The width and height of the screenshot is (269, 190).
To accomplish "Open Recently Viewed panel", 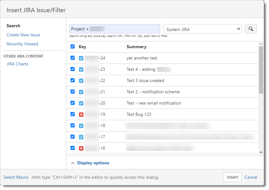I will (x=22, y=44).
